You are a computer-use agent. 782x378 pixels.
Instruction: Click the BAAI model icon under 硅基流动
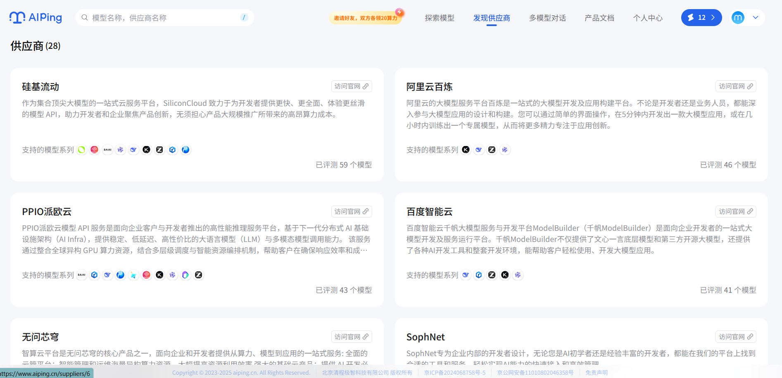[108, 150]
